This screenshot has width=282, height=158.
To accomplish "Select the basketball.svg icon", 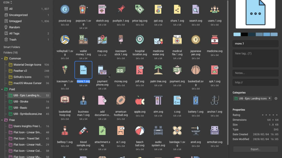I will click(x=195, y=70).
